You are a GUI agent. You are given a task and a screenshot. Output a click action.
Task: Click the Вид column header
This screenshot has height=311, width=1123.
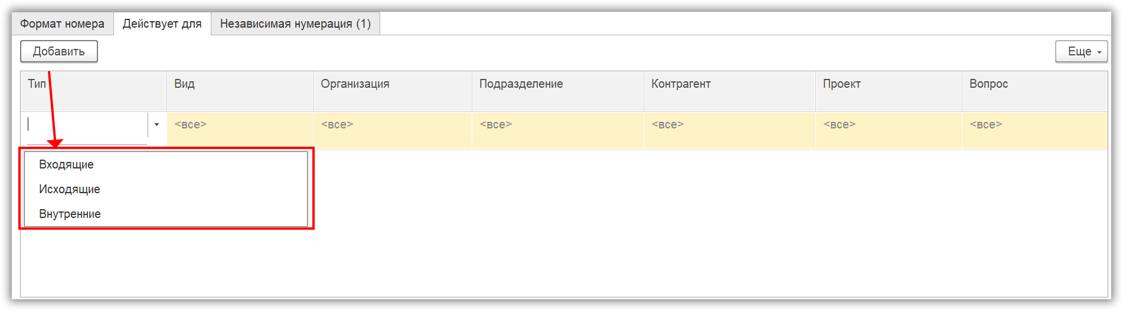coord(239,84)
